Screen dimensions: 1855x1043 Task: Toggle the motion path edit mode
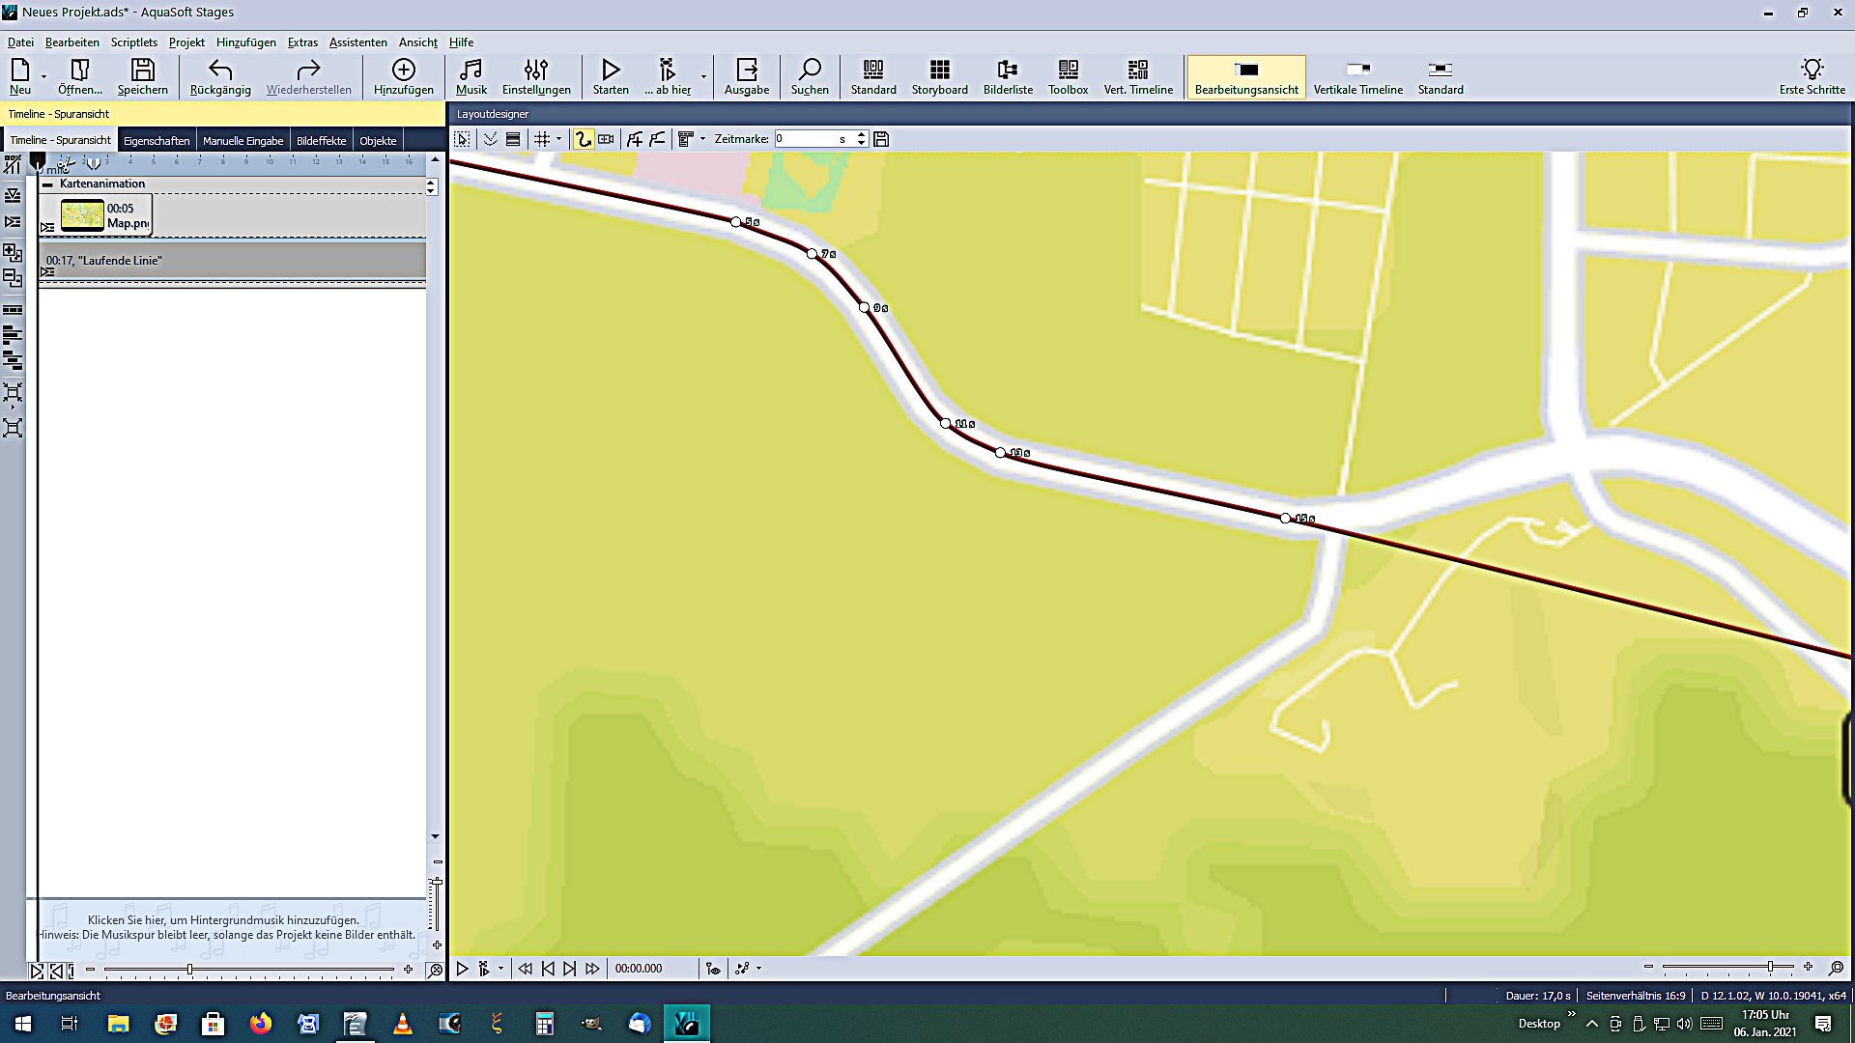pos(583,139)
